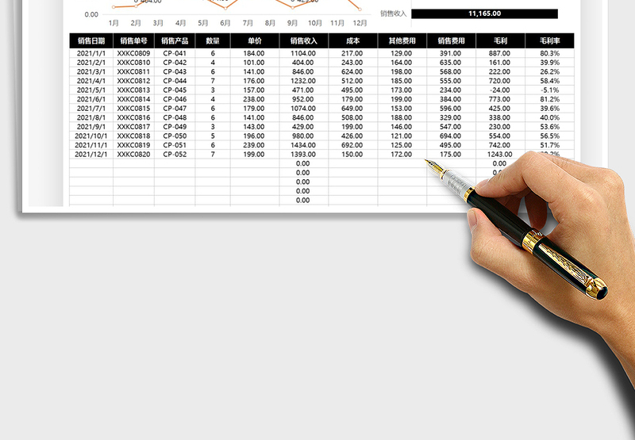635x440 pixels.
Task: Click the gross margin cell -5.1%
Action: click(549, 90)
